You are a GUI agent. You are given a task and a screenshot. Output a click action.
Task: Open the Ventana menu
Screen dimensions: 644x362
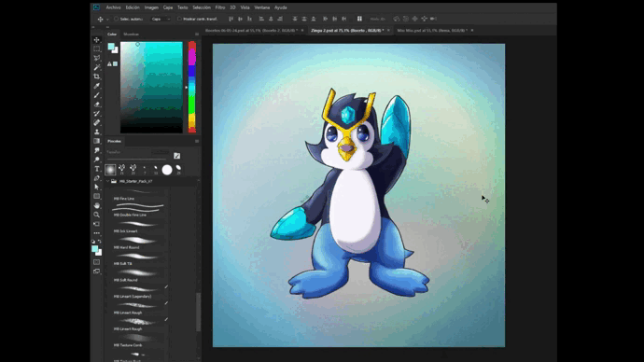261,7
